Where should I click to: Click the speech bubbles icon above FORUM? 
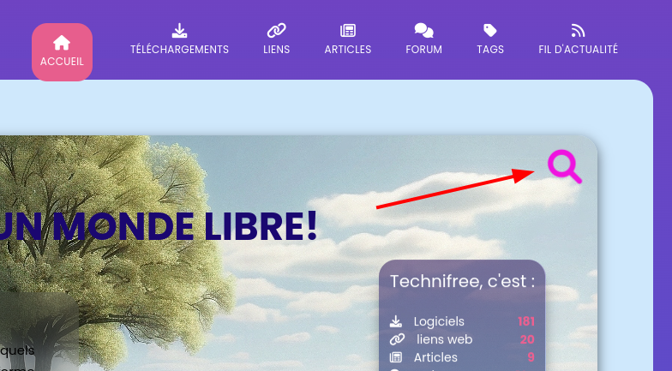click(x=423, y=31)
